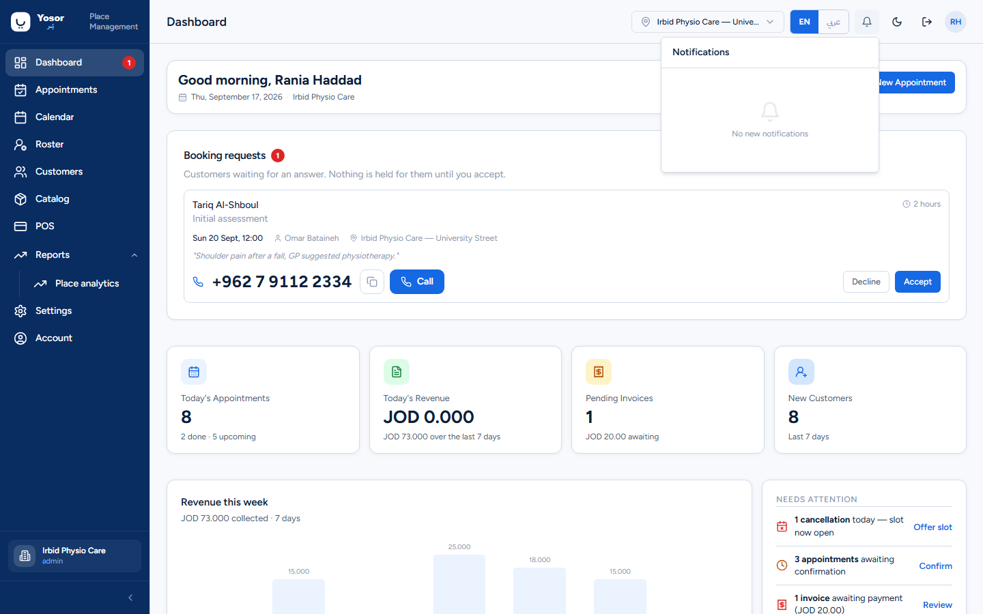Click the clock icon beside awaiting confirmation
The image size is (983, 614).
point(782,566)
